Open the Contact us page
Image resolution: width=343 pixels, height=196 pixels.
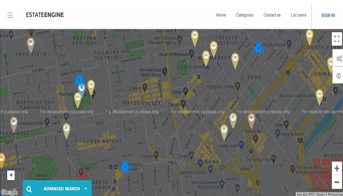click(272, 15)
